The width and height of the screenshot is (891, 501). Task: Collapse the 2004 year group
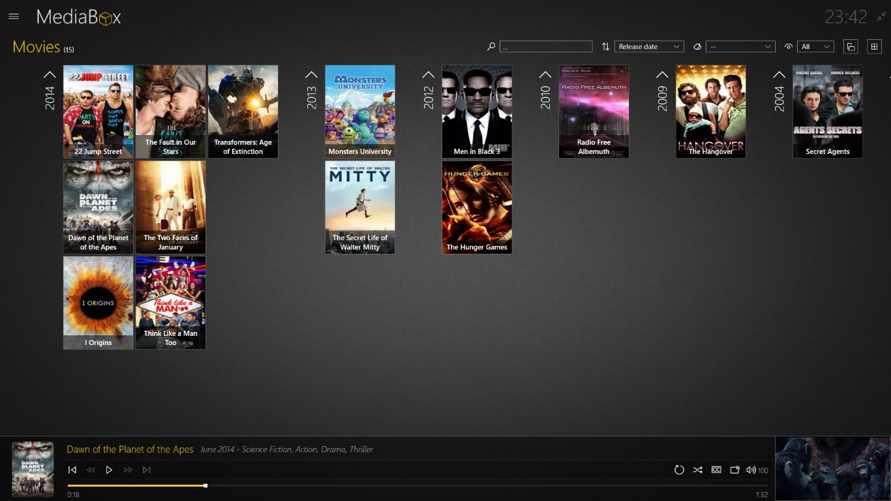[x=779, y=74]
